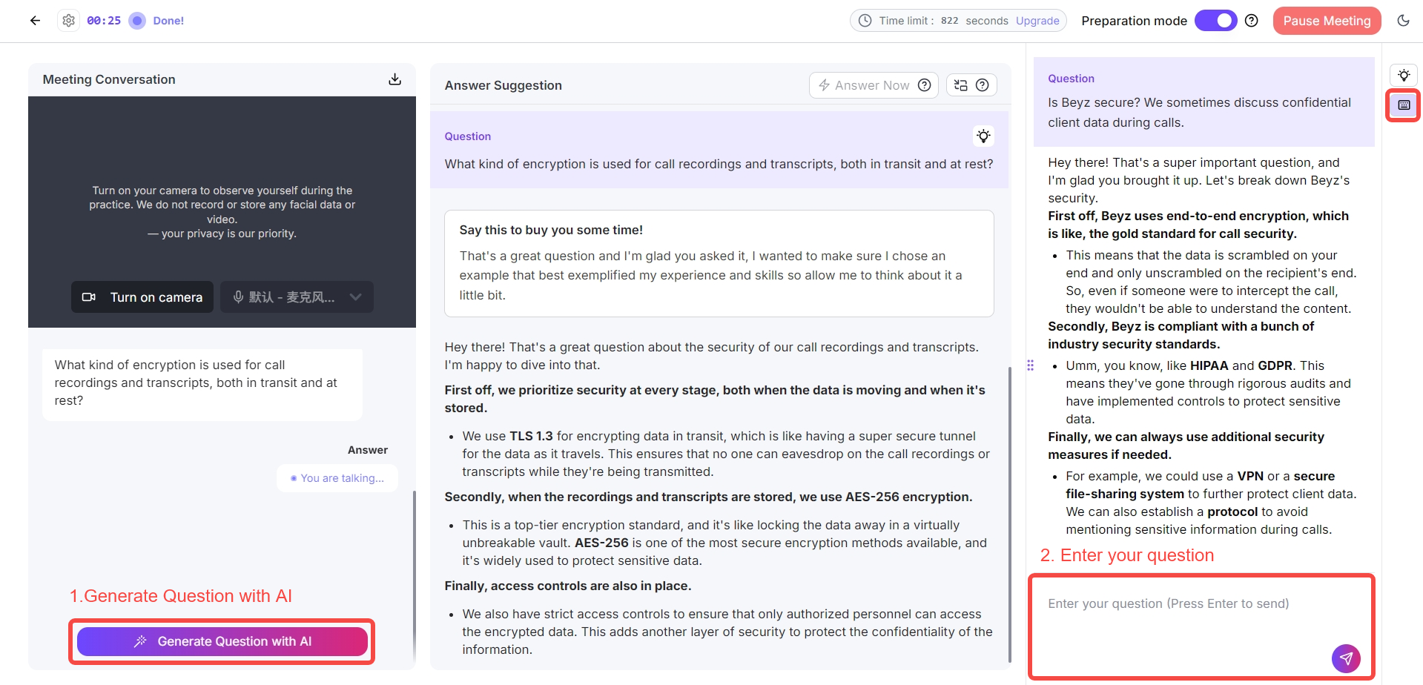Click the translate icon beside Answer Now

point(960,85)
